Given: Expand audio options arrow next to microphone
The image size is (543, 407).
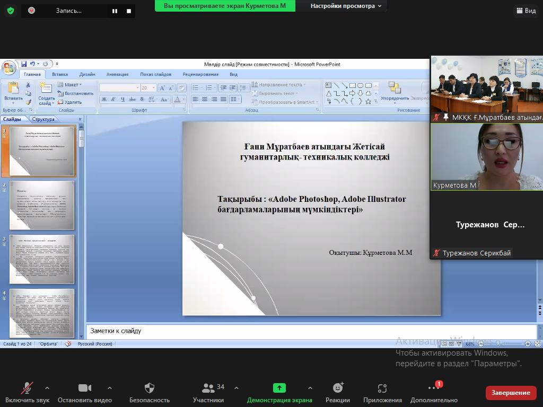Looking at the screenshot, I should [x=47, y=388].
